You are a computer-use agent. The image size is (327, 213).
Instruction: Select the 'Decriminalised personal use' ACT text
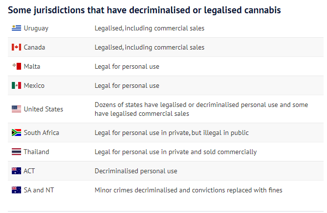[x=136, y=171]
